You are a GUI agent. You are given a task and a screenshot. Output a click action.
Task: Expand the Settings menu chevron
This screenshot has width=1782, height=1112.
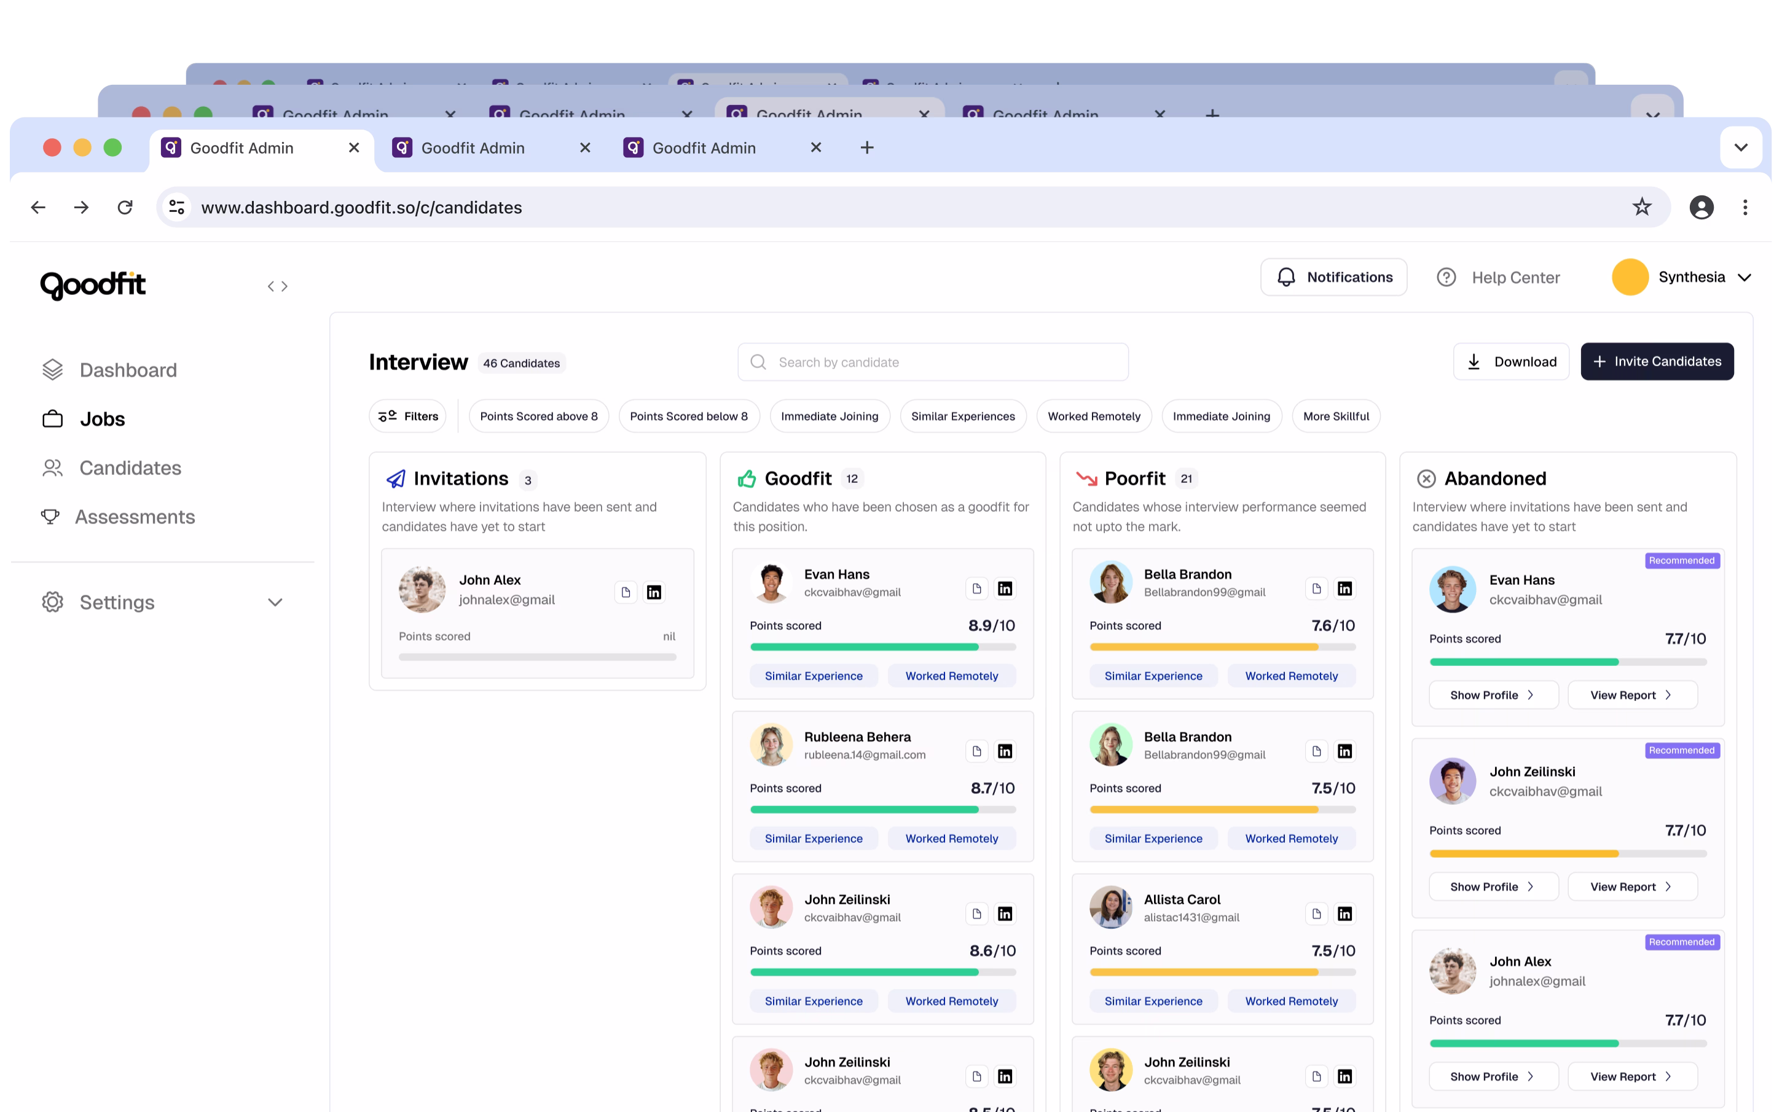click(275, 602)
